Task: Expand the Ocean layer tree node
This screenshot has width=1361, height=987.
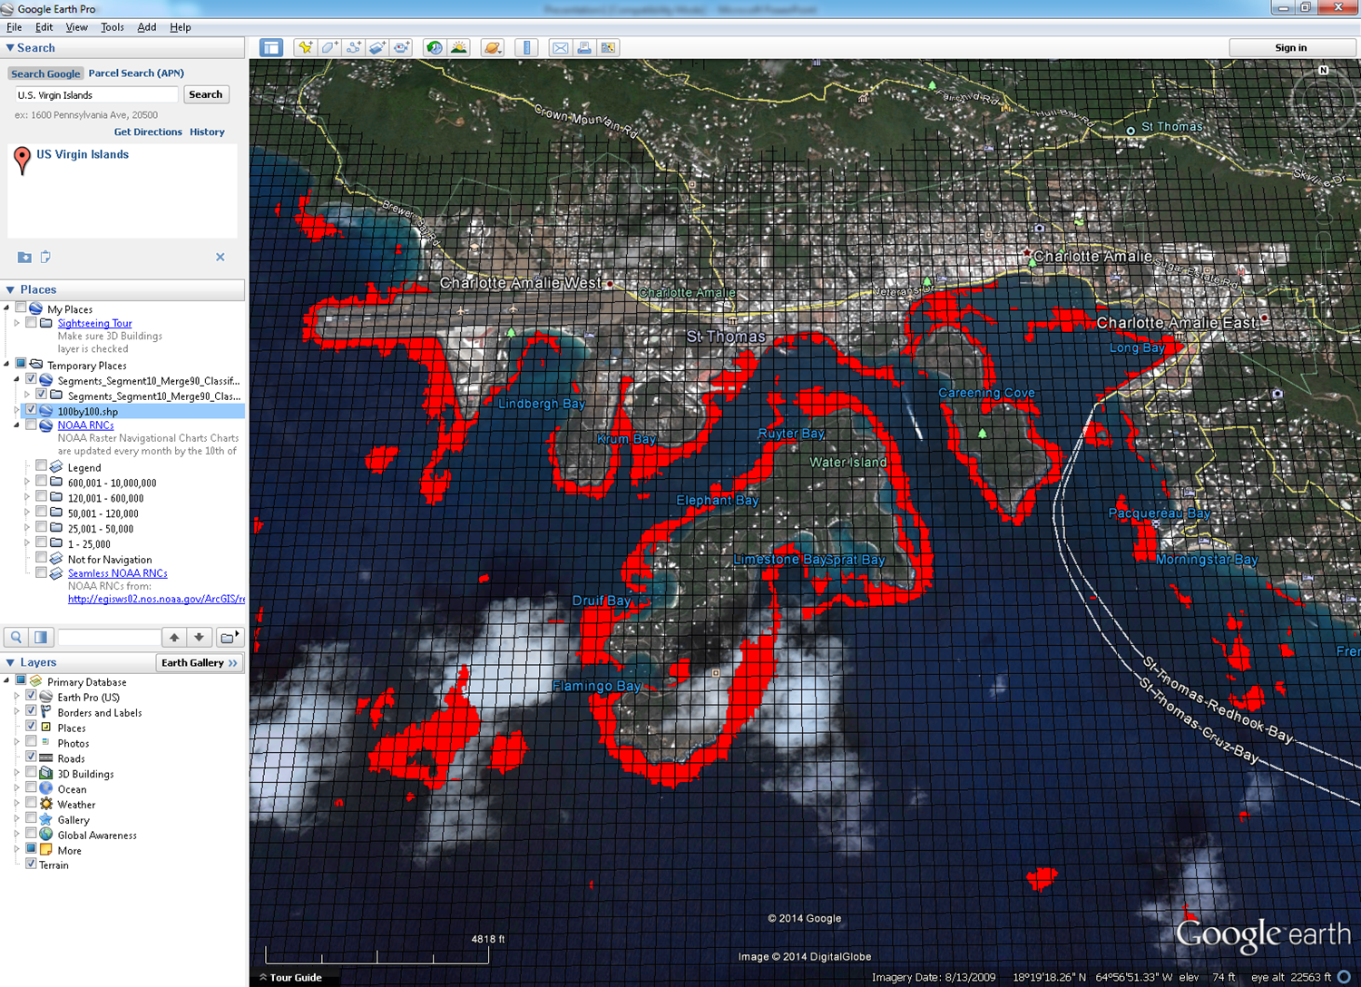Action: [x=16, y=789]
